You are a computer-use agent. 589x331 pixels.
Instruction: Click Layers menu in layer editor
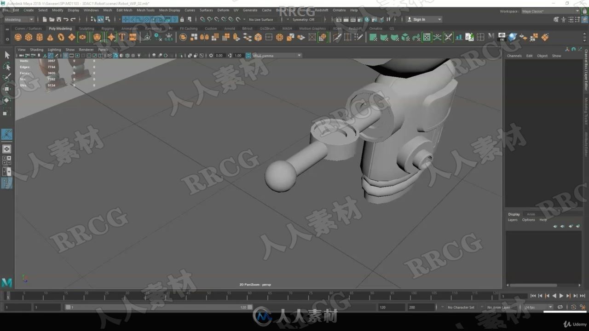point(513,220)
